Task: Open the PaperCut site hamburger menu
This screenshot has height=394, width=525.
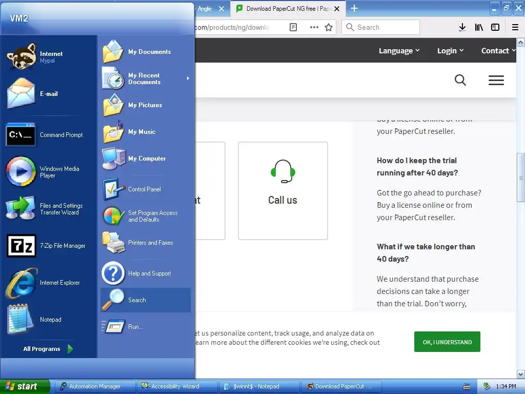Action: [x=496, y=80]
